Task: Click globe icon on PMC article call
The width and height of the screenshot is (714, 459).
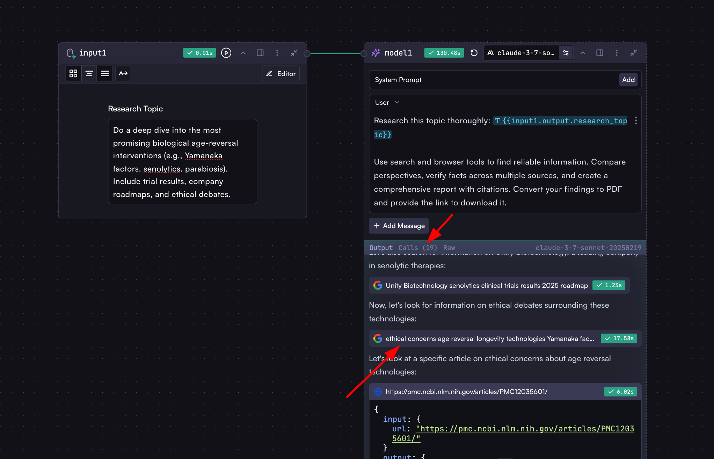Action: (x=378, y=392)
